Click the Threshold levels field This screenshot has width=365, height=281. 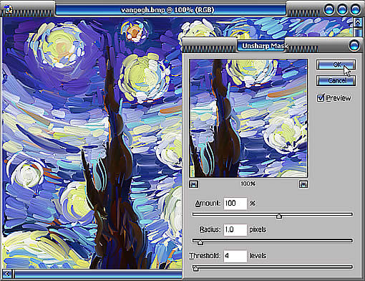tap(235, 256)
